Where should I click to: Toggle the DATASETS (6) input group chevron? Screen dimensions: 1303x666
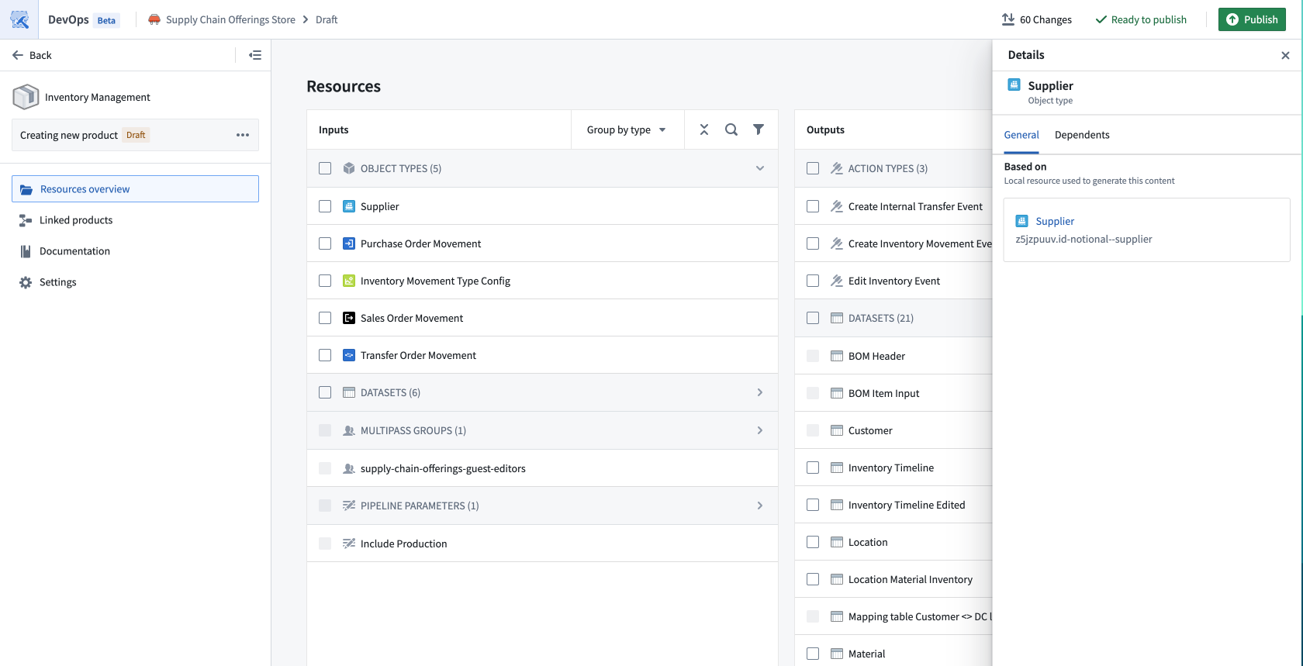point(760,392)
